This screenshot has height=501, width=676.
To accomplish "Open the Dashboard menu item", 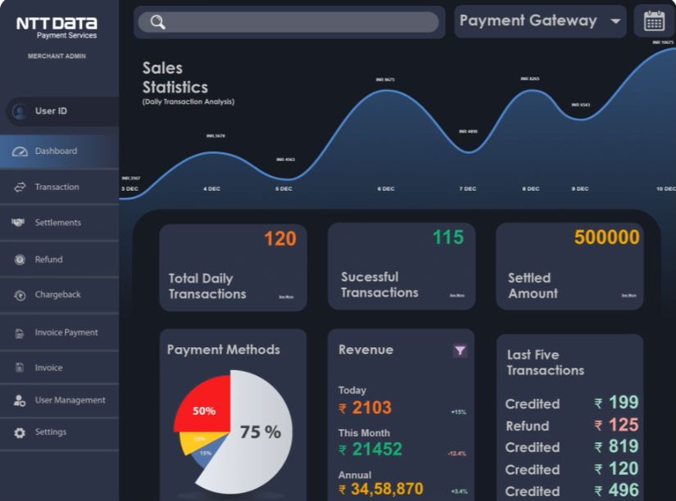I will 60,151.
